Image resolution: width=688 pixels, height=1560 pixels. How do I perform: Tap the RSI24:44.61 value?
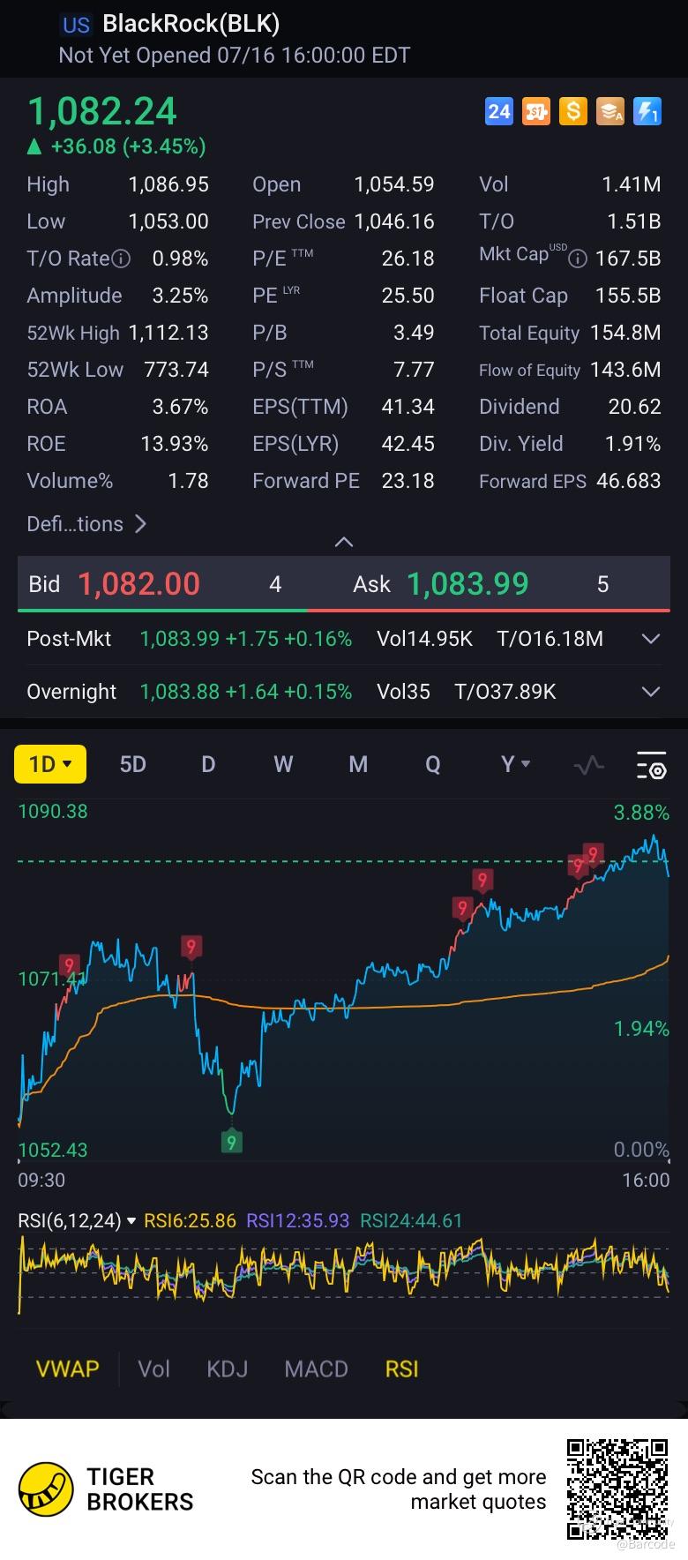pos(411,1220)
